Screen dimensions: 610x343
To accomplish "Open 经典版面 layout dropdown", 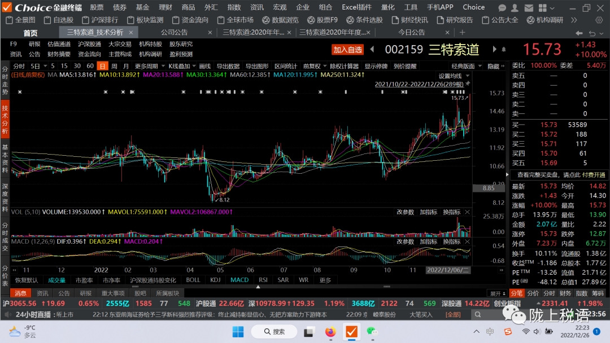I will click(x=467, y=67).
